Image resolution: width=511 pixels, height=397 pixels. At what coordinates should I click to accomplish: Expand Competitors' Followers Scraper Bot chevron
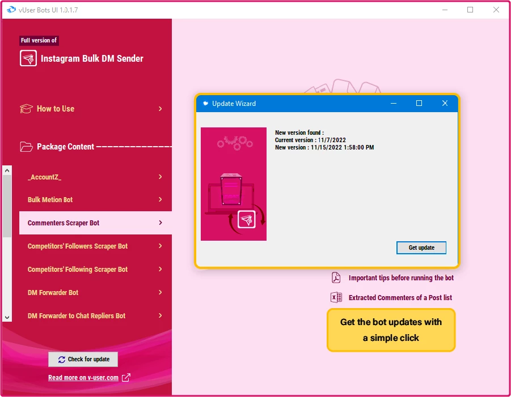pyautogui.click(x=160, y=246)
